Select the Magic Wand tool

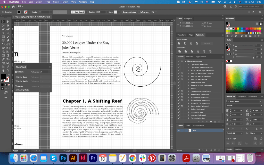[x=3, y=26]
